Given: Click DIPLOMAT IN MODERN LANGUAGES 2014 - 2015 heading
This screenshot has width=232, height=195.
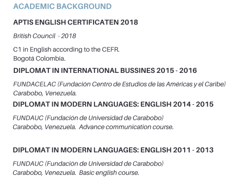Looking at the screenshot, I should (113, 104).
